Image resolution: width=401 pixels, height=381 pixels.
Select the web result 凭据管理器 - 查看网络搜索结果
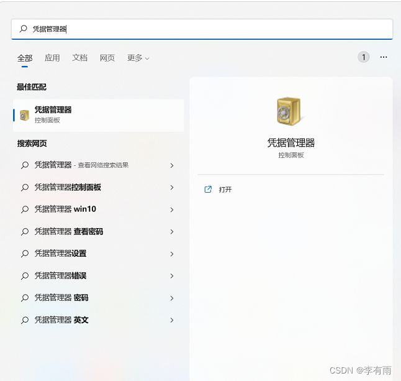[99, 165]
